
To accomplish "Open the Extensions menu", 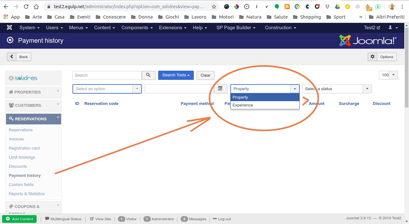I will (x=172, y=28).
